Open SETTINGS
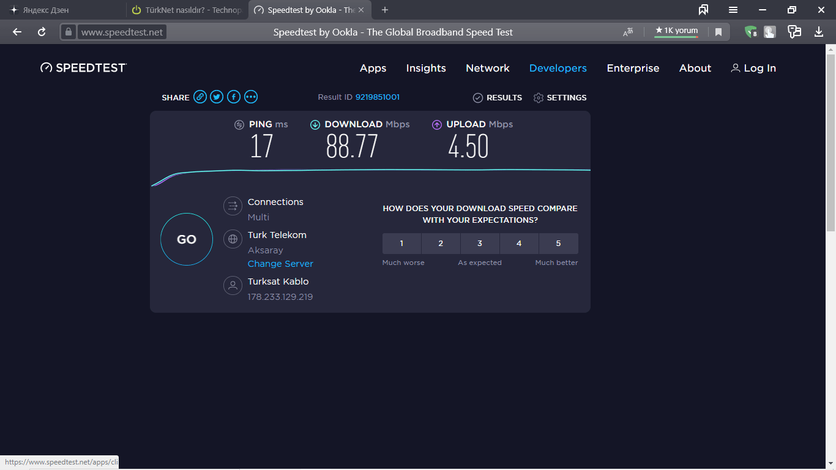Viewport: 836px width, 470px height. (x=560, y=97)
